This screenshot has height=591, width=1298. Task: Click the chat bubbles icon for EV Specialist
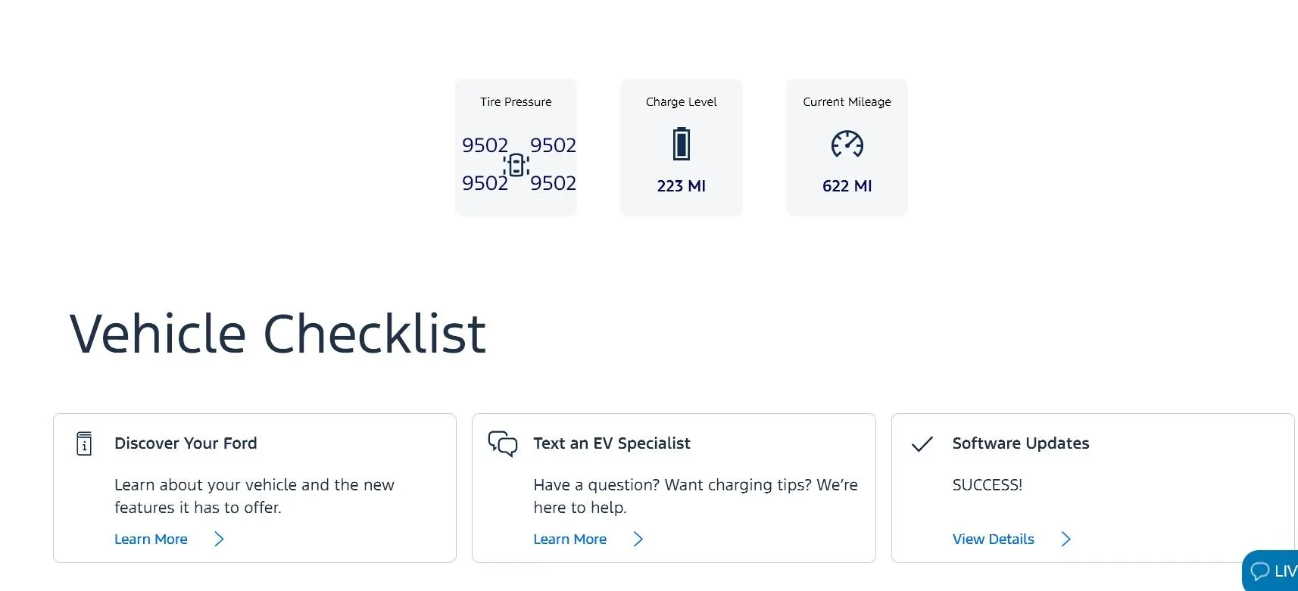pos(504,444)
